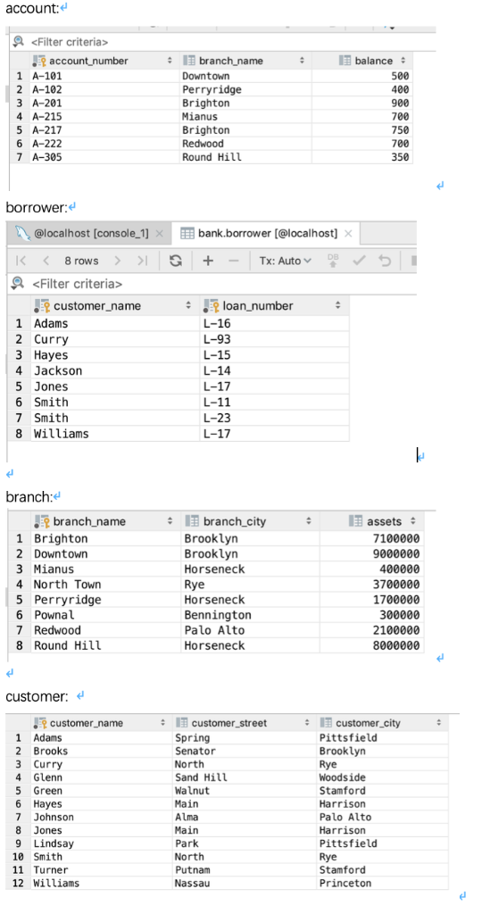Click column icon of branch_city header
The width and height of the screenshot is (490, 914).
(x=191, y=521)
